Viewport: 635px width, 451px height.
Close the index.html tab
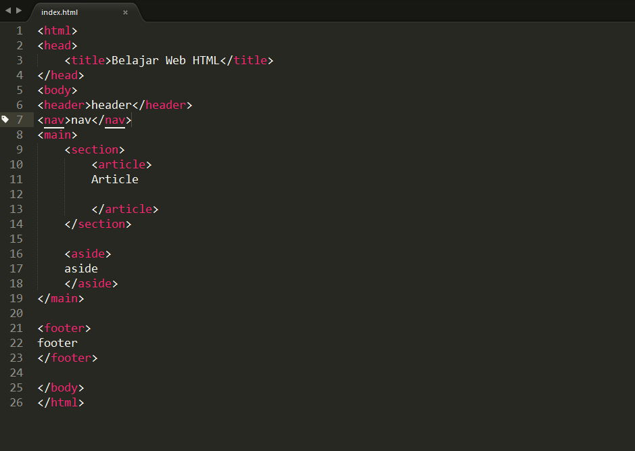[x=124, y=11]
